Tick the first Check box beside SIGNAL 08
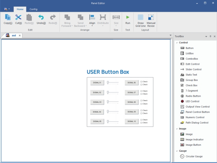 click(141, 101)
